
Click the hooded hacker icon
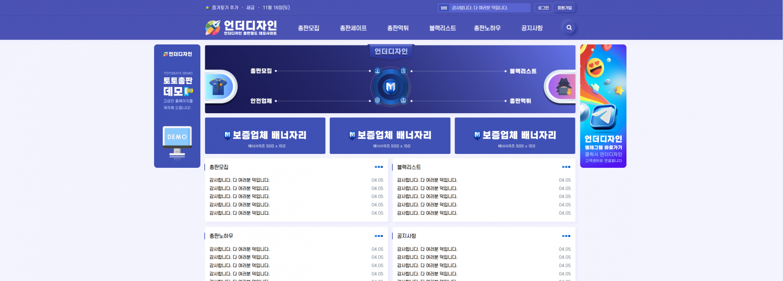point(564,87)
